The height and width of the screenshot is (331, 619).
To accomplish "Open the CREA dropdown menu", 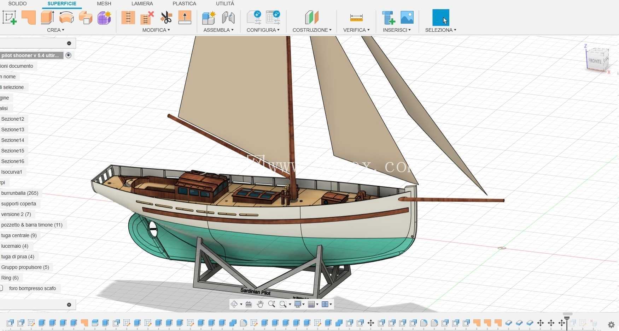I will click(x=56, y=30).
